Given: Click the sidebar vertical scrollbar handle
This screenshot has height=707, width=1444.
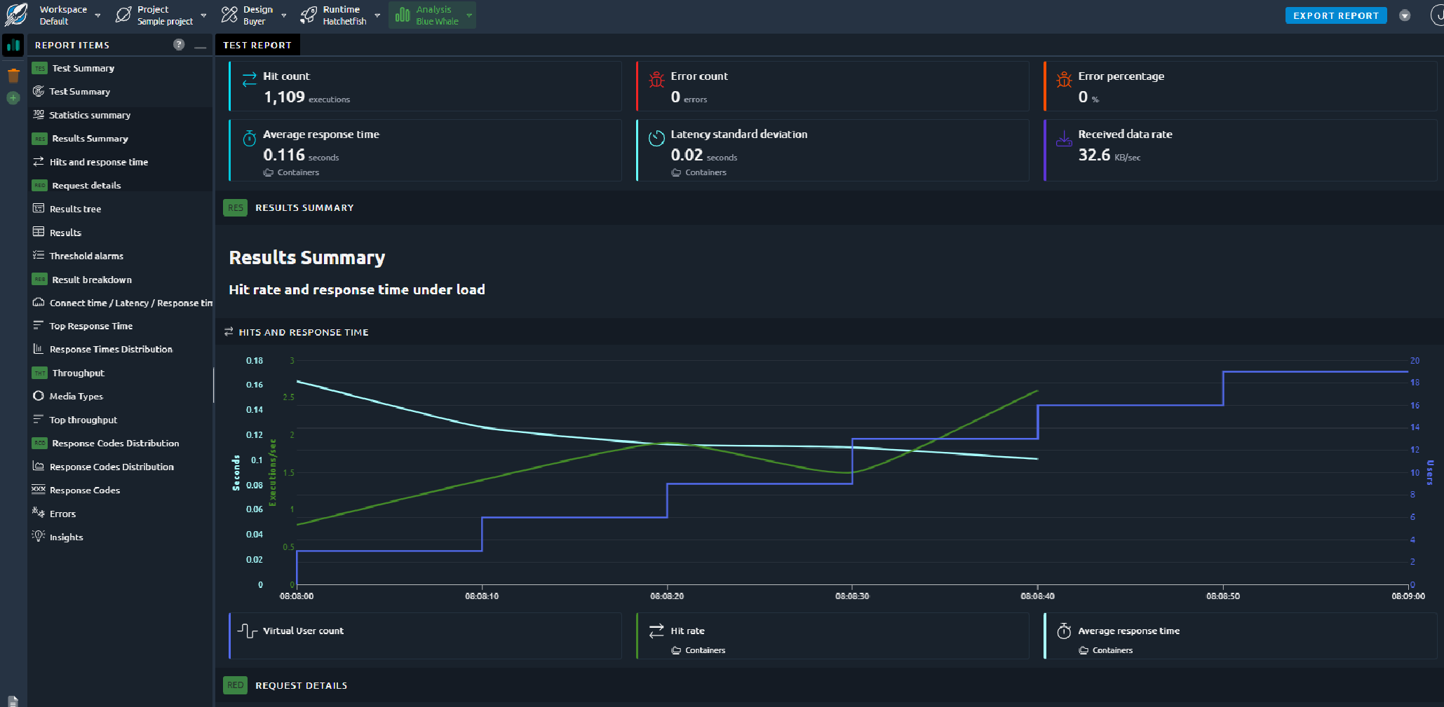Looking at the screenshot, I should pos(213,385).
